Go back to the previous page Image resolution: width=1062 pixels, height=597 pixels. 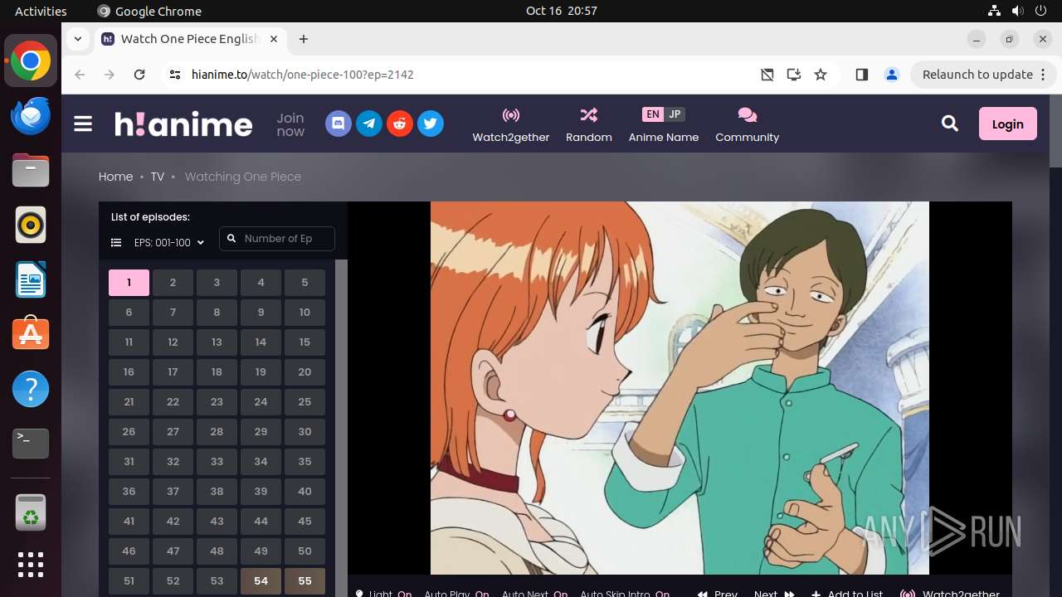point(80,75)
